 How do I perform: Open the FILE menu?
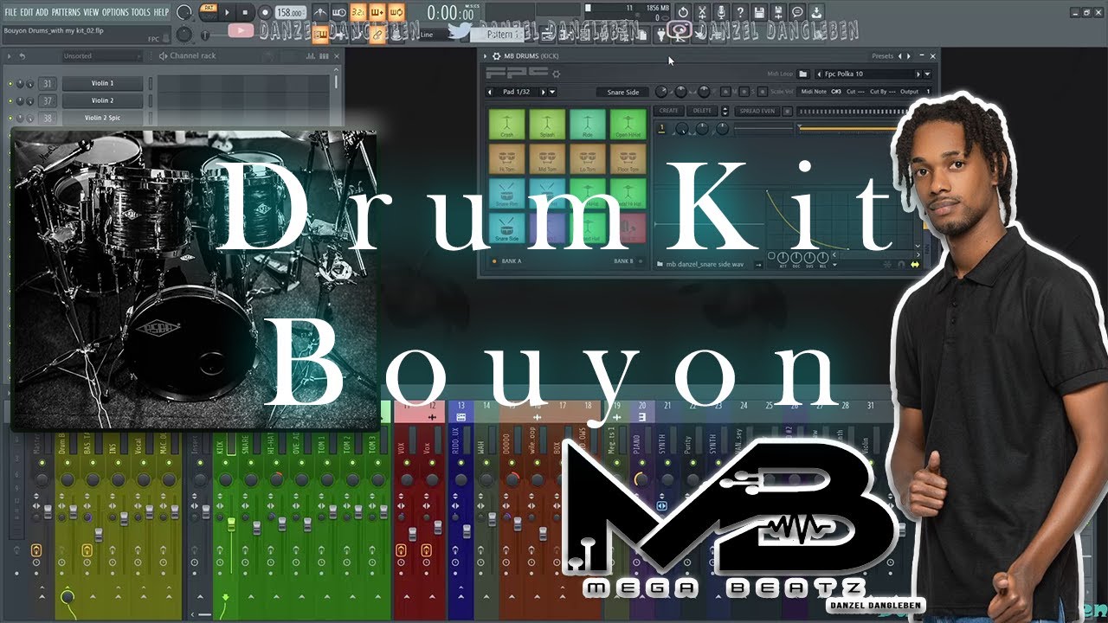(10, 12)
